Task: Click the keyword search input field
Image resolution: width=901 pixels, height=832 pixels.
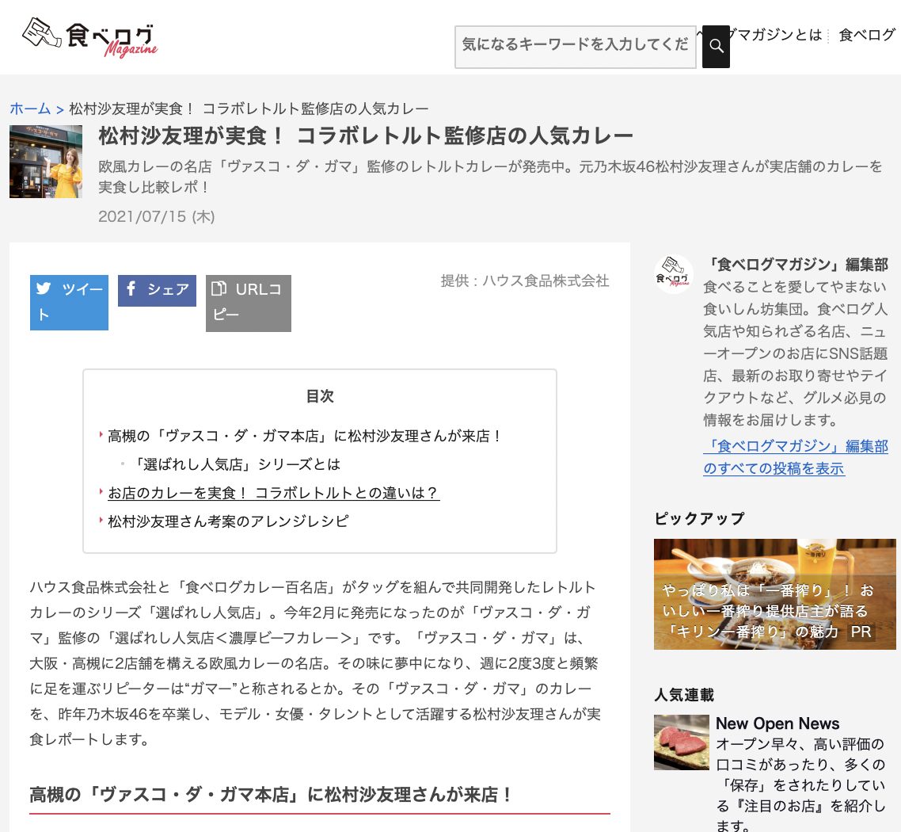Action: pyautogui.click(x=575, y=46)
